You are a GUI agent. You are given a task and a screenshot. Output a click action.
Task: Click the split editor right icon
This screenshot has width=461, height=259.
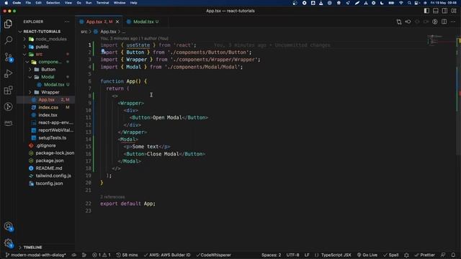444,22
